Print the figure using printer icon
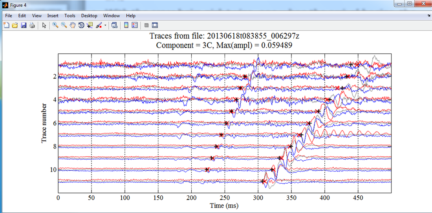The image size is (432, 213). click(x=32, y=26)
